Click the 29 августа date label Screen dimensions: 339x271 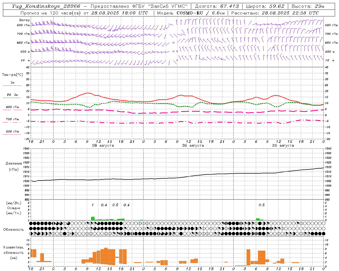tap(103, 146)
